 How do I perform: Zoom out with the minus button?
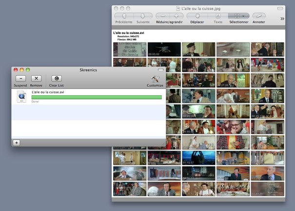163,16
